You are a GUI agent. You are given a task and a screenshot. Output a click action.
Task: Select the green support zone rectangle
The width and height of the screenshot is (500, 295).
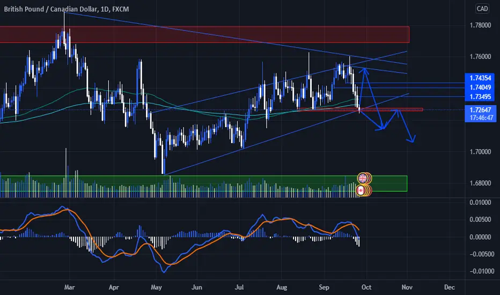203,183
